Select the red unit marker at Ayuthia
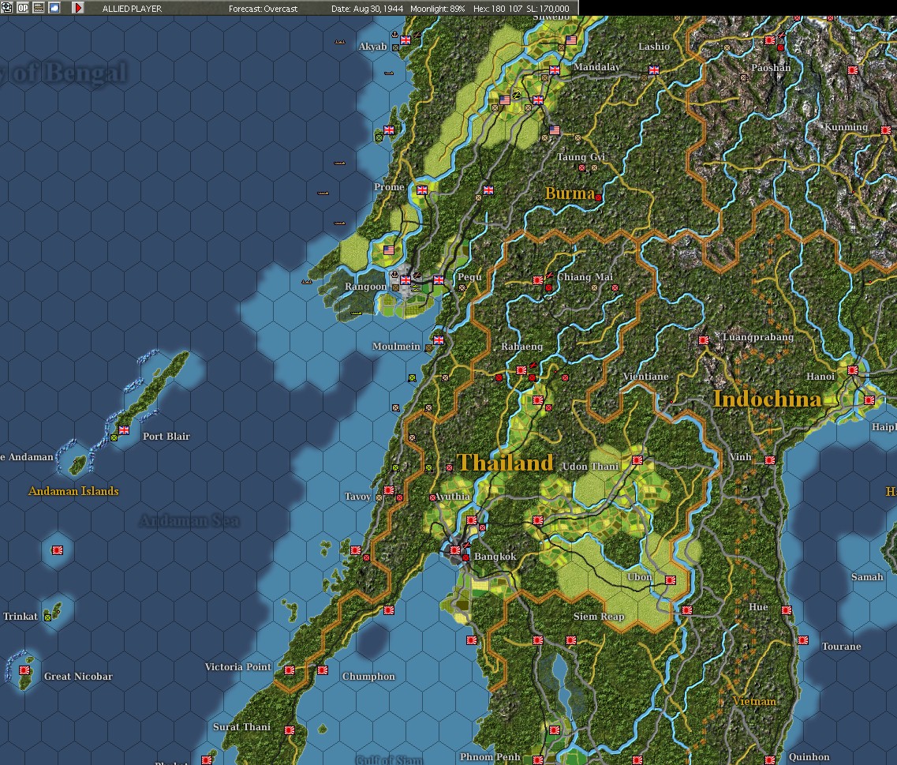The width and height of the screenshot is (897, 765). tap(432, 497)
